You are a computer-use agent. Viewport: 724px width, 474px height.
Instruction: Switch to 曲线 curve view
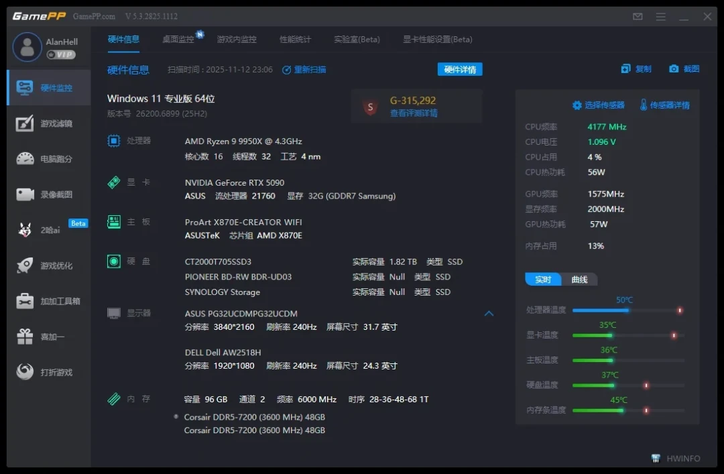click(x=579, y=280)
